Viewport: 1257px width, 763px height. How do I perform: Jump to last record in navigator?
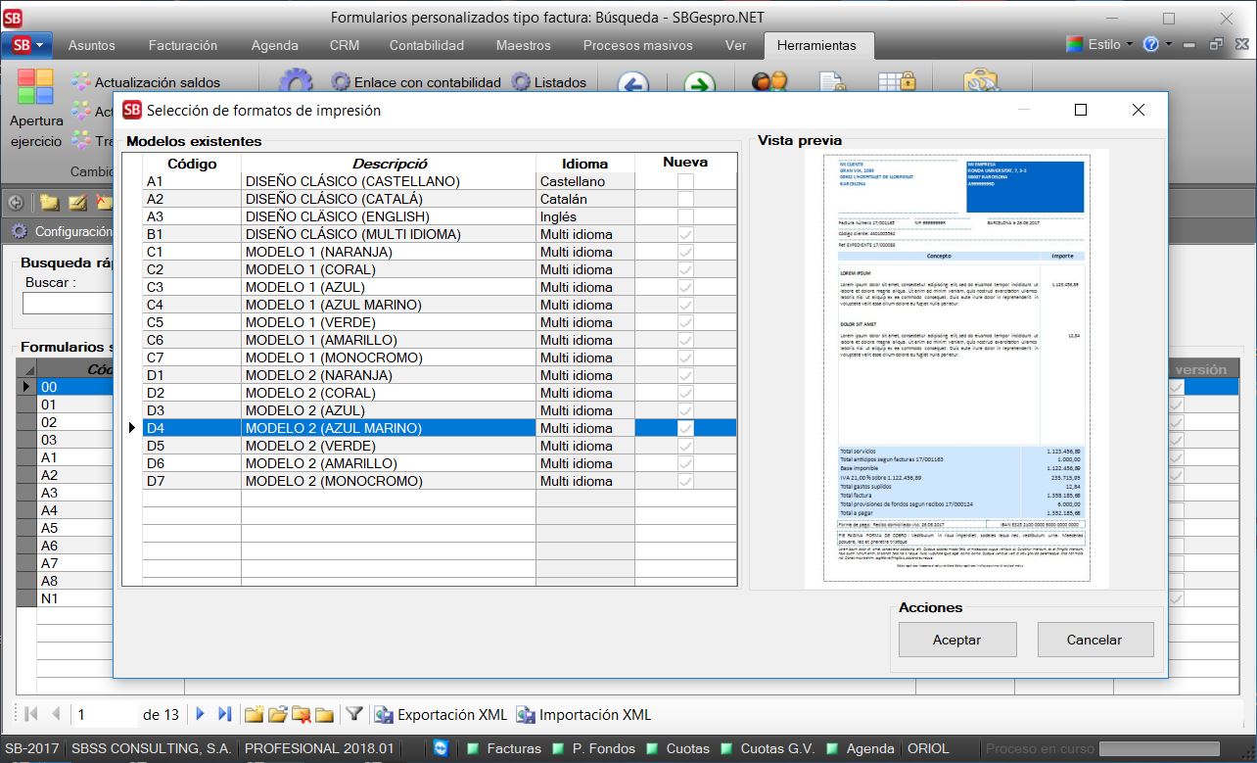pyautogui.click(x=224, y=715)
